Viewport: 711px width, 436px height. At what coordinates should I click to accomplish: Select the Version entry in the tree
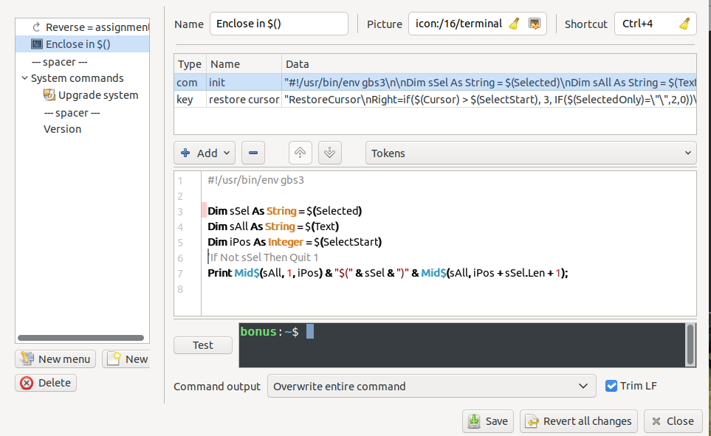coord(63,129)
